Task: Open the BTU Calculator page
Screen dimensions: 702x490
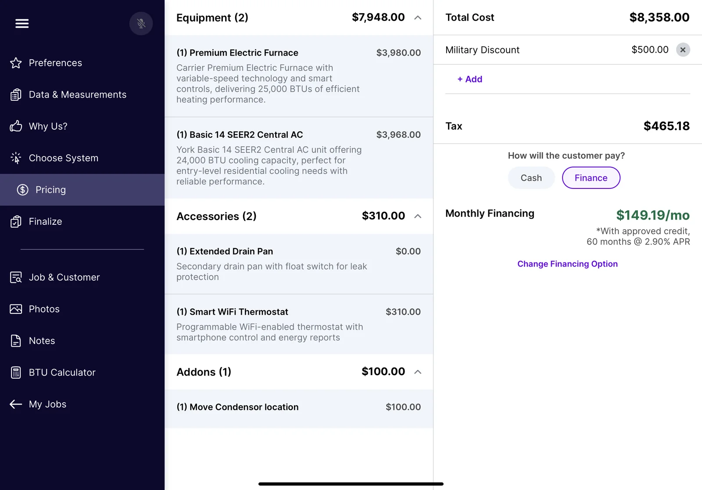Action: [x=82, y=373]
